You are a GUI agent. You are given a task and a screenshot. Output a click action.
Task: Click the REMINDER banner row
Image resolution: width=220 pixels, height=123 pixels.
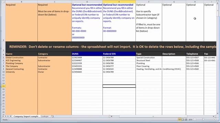point(111,46)
